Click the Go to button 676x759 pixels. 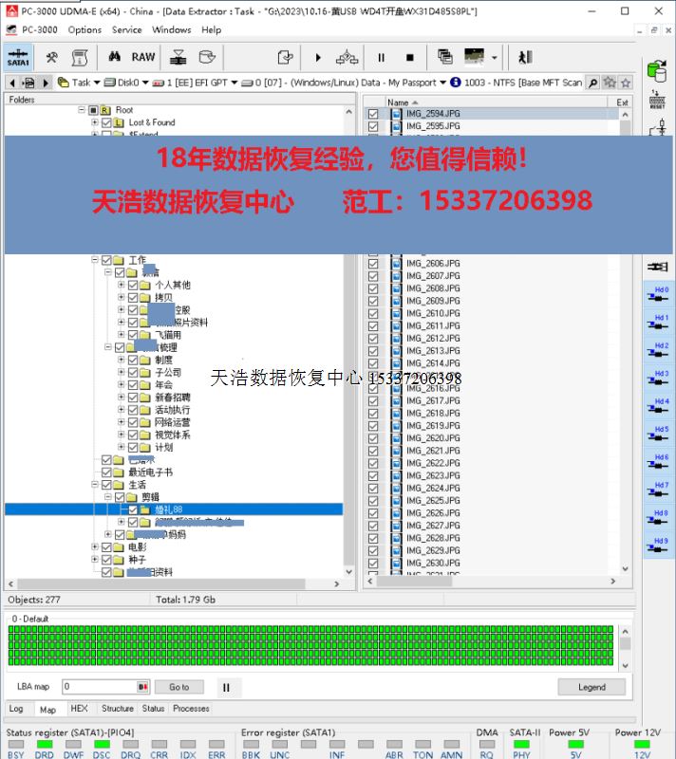pos(179,687)
